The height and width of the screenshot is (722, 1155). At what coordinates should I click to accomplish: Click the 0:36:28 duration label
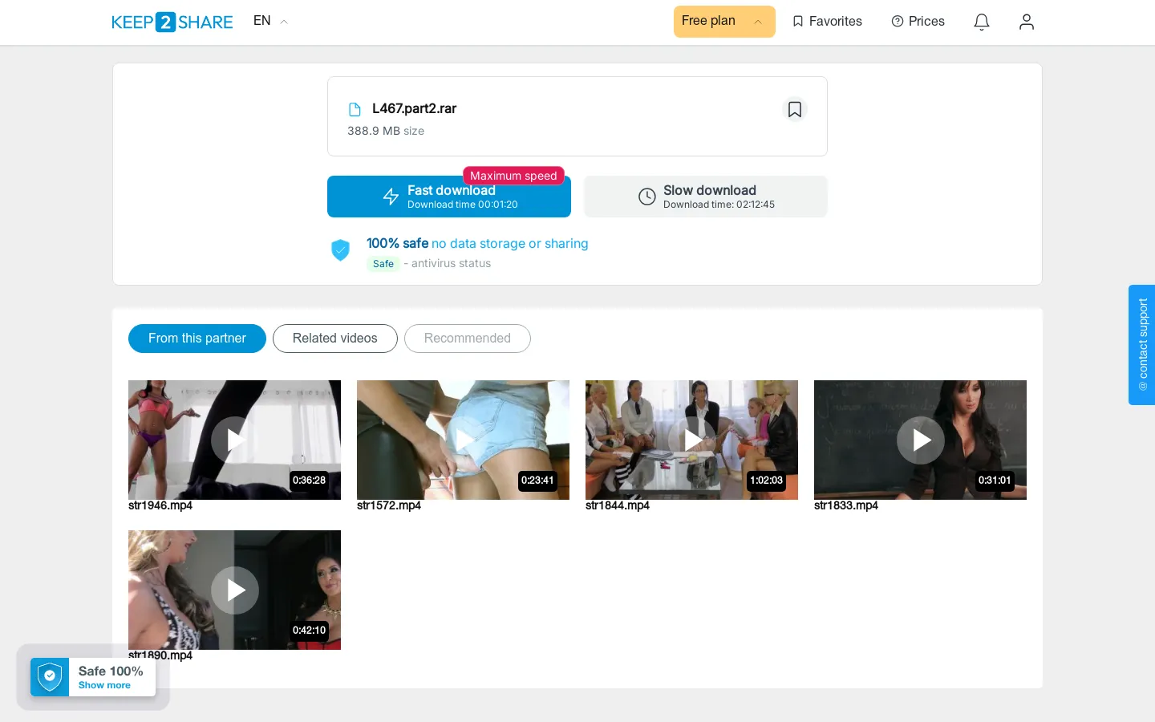click(x=310, y=481)
